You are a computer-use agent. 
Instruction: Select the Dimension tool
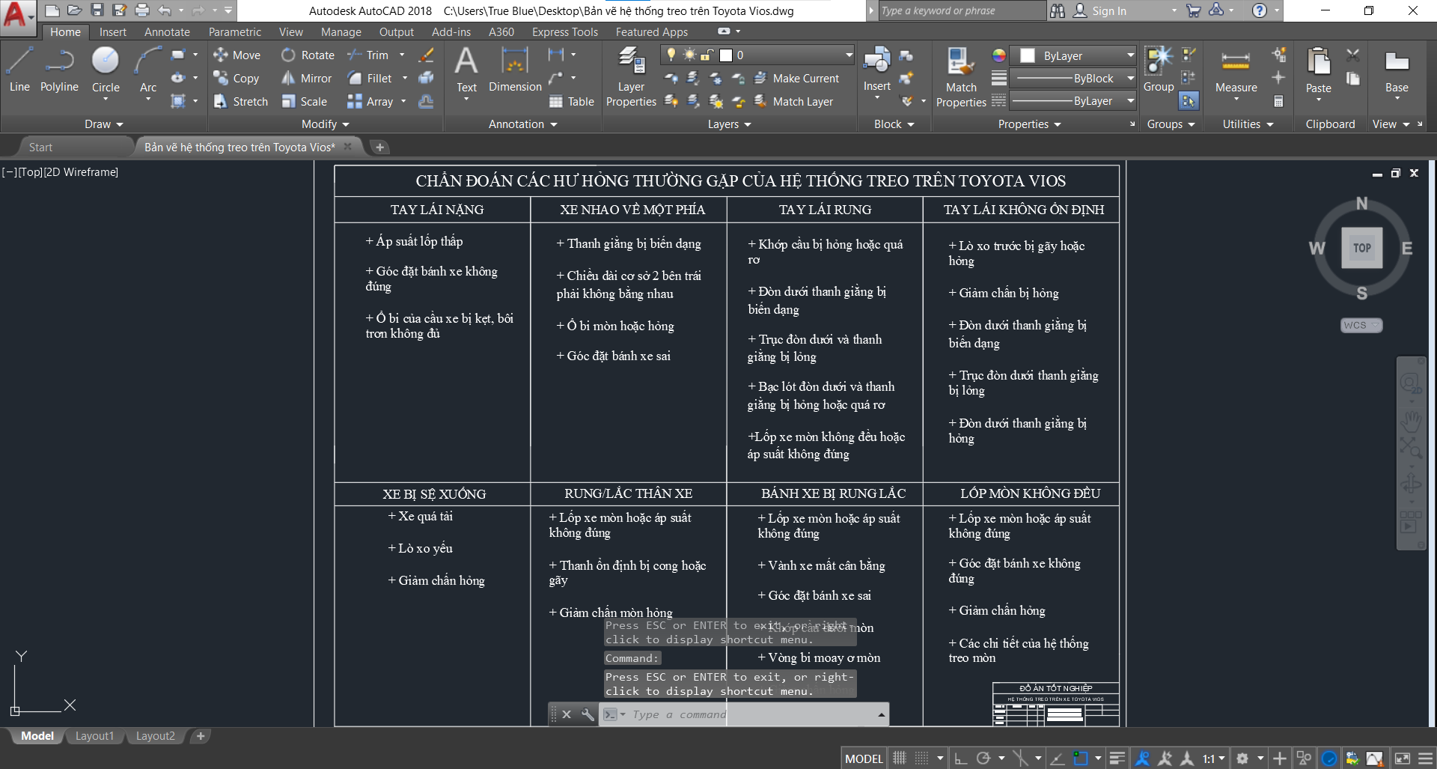pyautogui.click(x=515, y=70)
